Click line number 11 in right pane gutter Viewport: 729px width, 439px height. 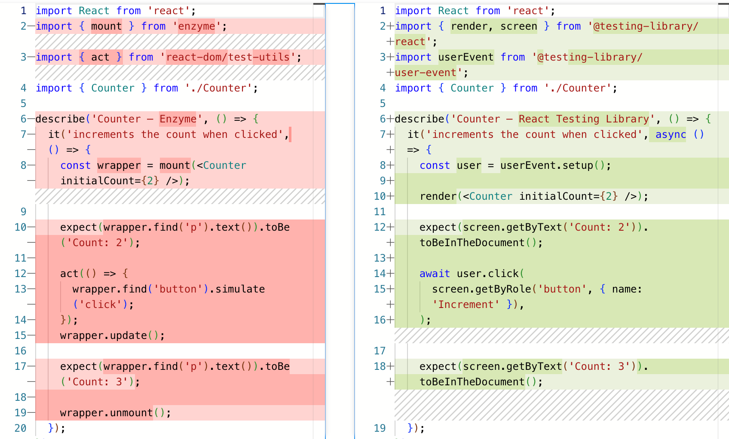(380, 212)
